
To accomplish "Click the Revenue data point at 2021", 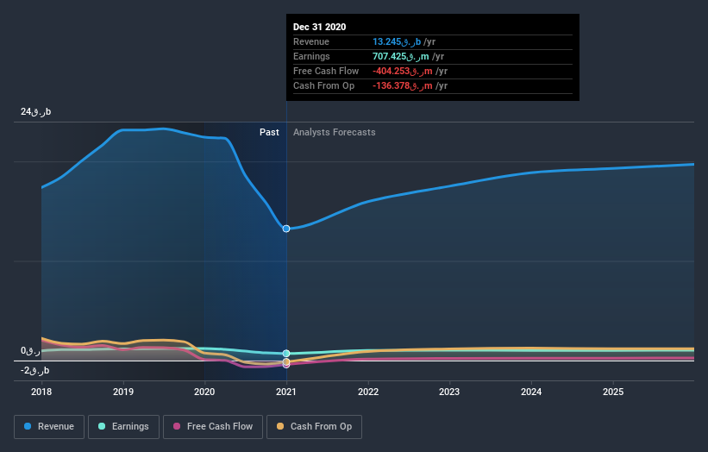I will click(286, 229).
